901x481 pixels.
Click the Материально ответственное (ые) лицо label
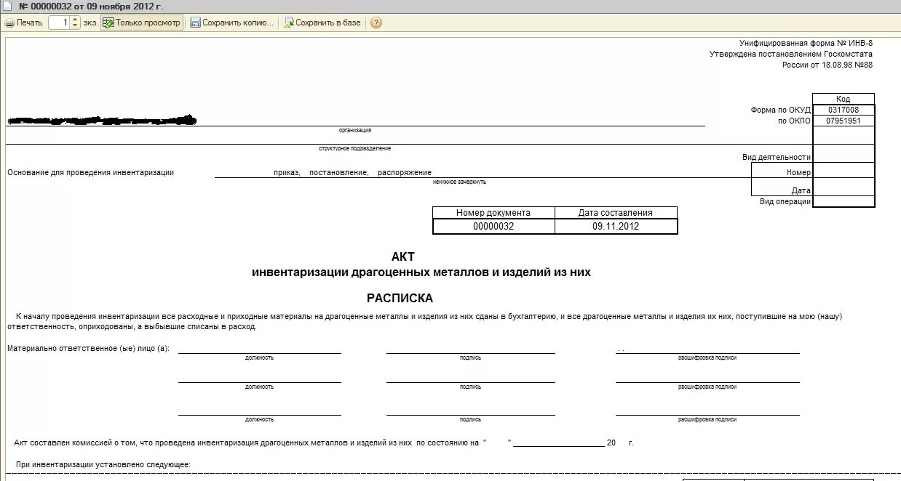pyautogui.click(x=88, y=349)
